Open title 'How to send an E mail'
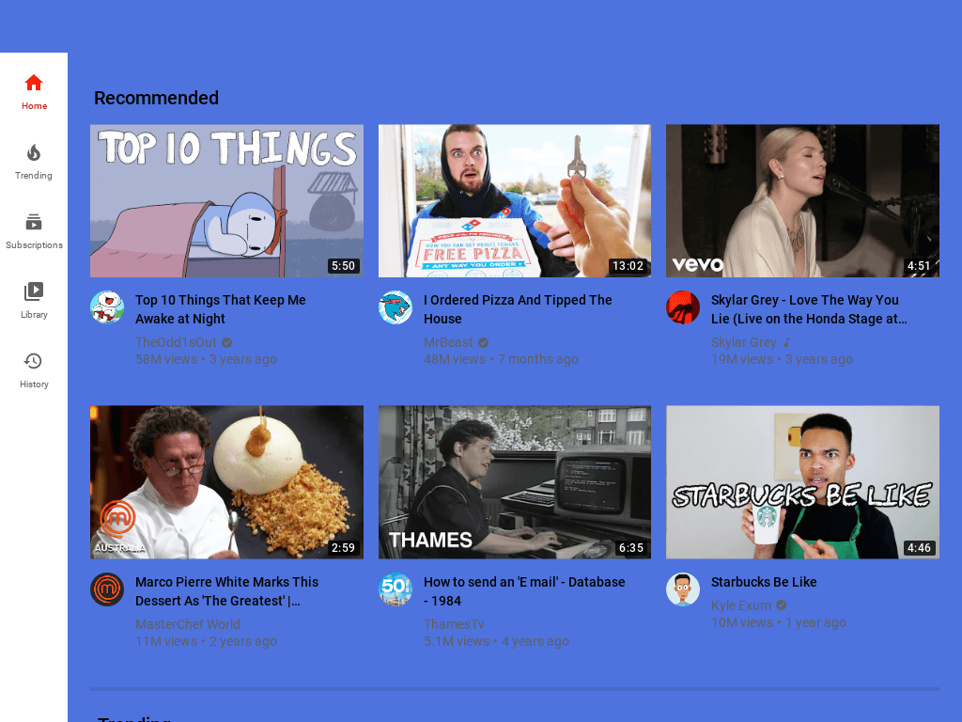 click(x=524, y=591)
